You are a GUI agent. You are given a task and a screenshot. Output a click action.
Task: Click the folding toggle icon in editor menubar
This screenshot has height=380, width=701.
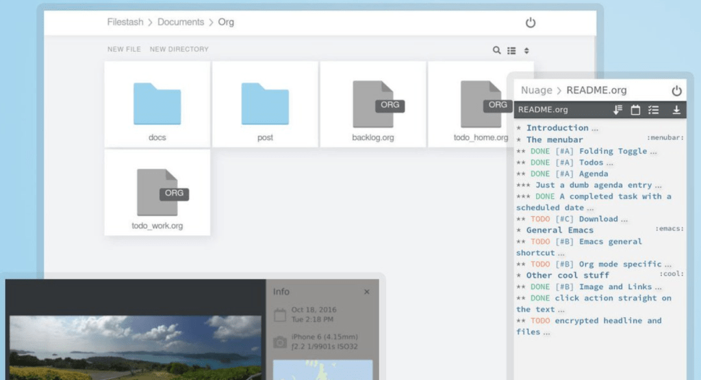617,109
